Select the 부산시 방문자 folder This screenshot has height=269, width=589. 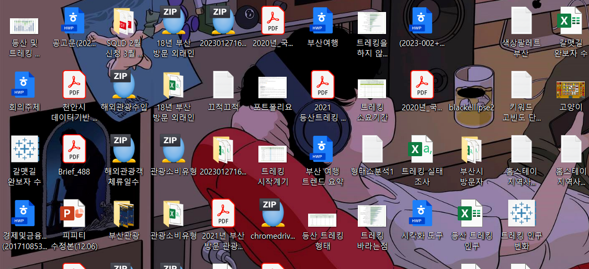471,149
